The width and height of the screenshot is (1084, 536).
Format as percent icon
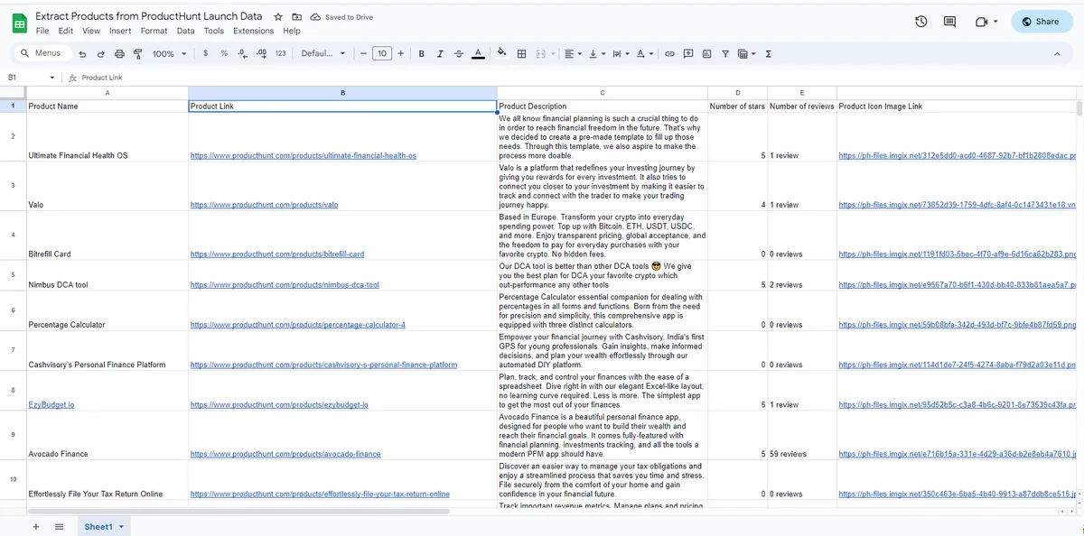[x=224, y=53]
